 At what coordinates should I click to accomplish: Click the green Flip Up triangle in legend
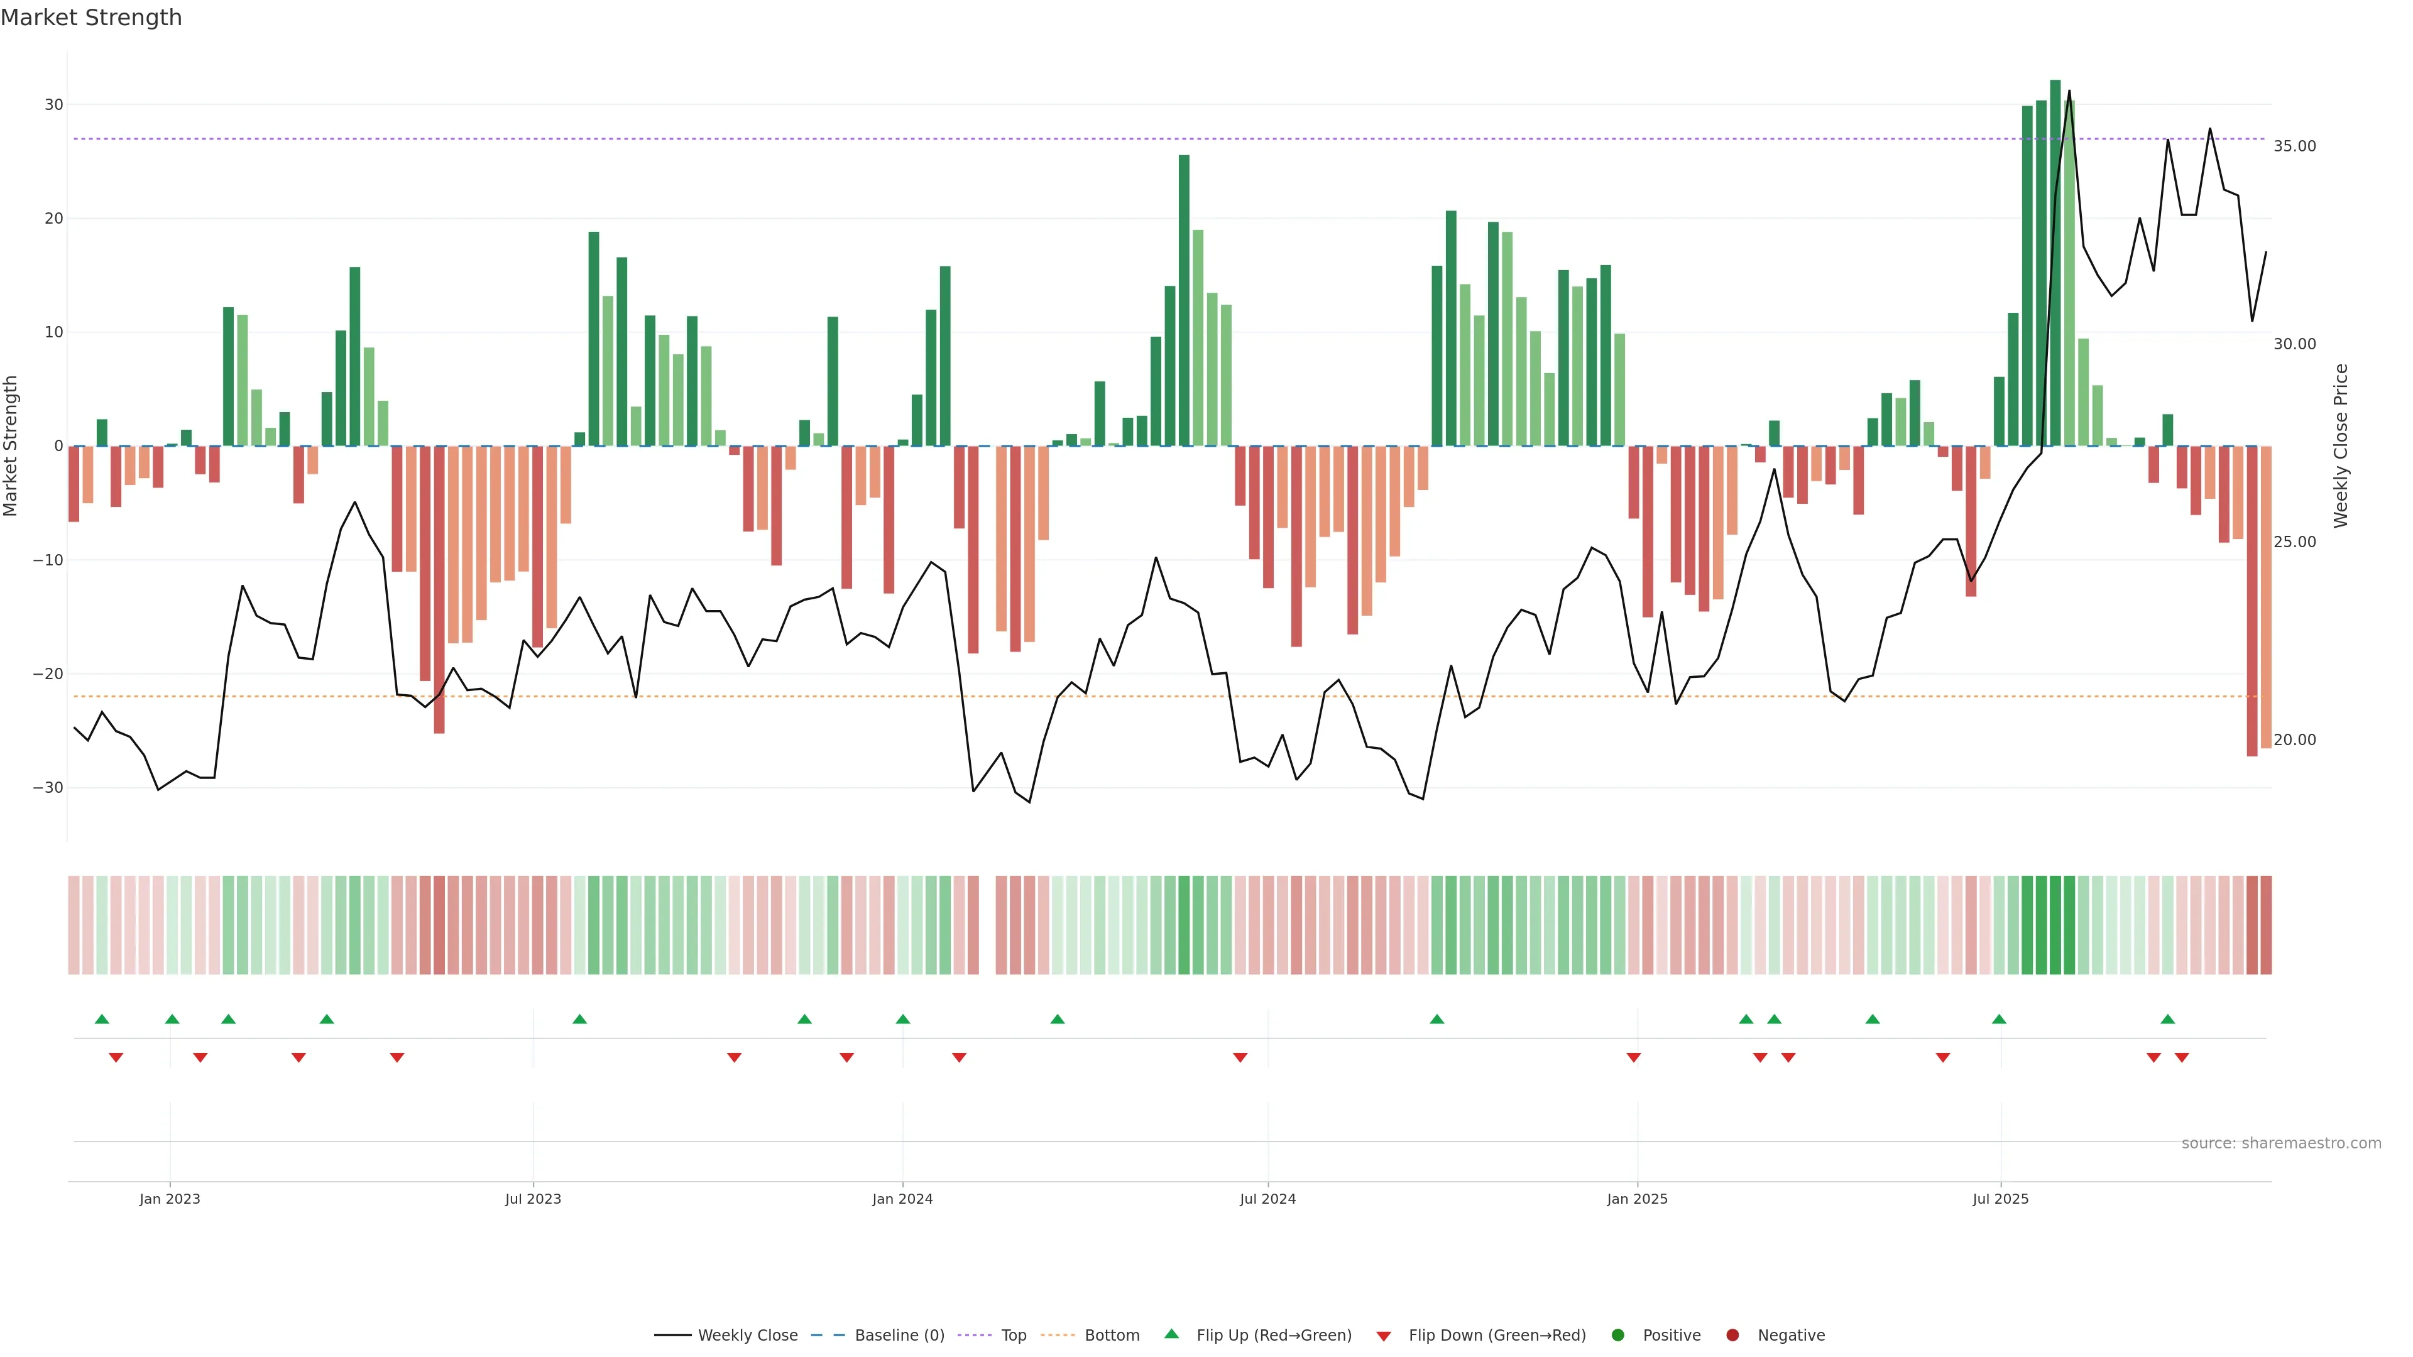[x=1171, y=1334]
